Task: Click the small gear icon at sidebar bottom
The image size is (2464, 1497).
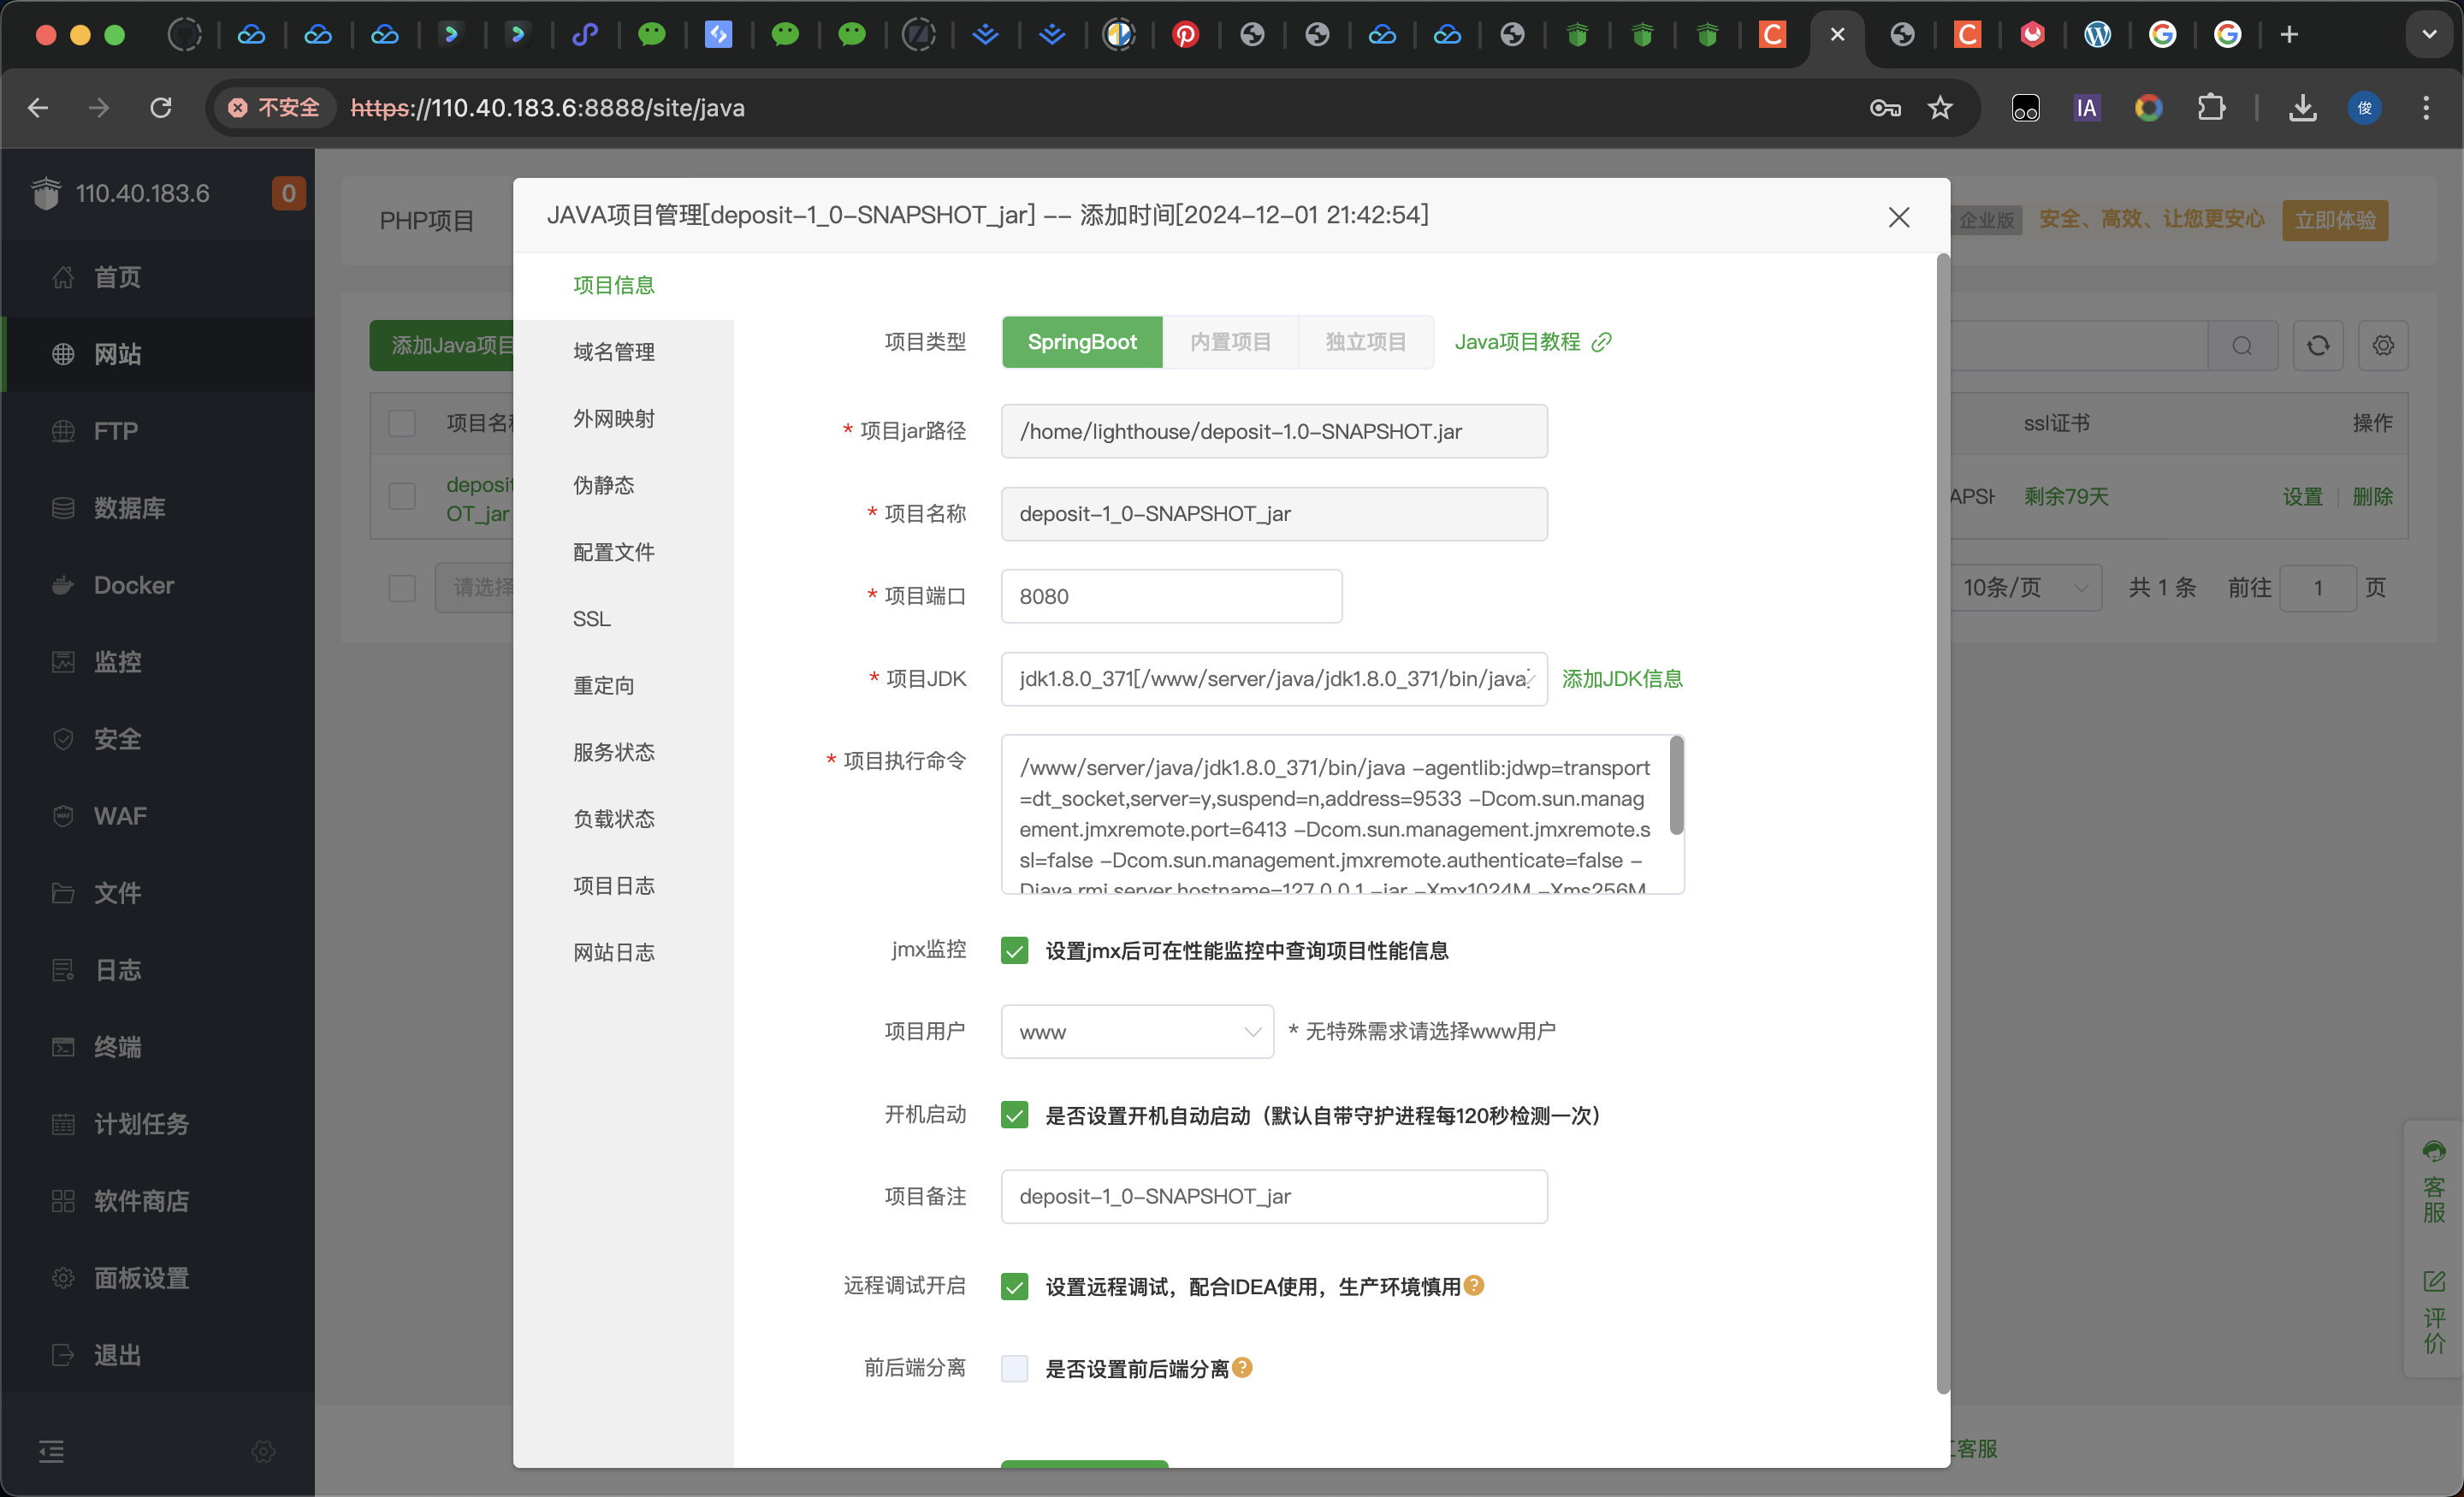Action: [263, 1451]
